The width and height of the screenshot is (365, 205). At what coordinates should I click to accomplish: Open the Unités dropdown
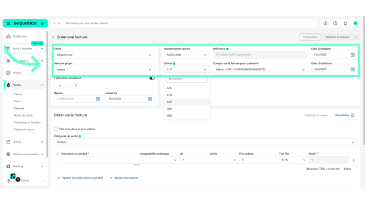pyautogui.click(x=224, y=160)
